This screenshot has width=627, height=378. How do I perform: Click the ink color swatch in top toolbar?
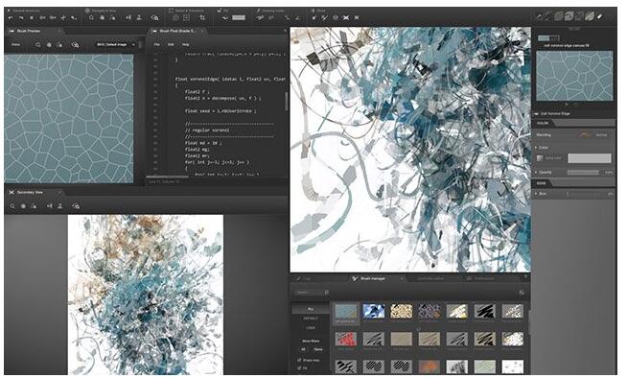(x=239, y=17)
